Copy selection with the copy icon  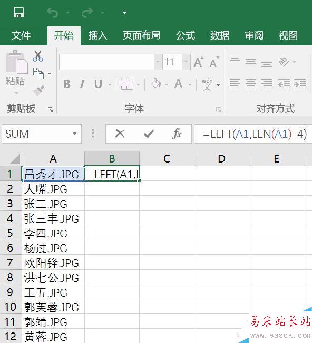click(38, 73)
